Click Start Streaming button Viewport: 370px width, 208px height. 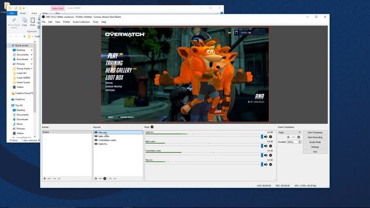(315, 132)
